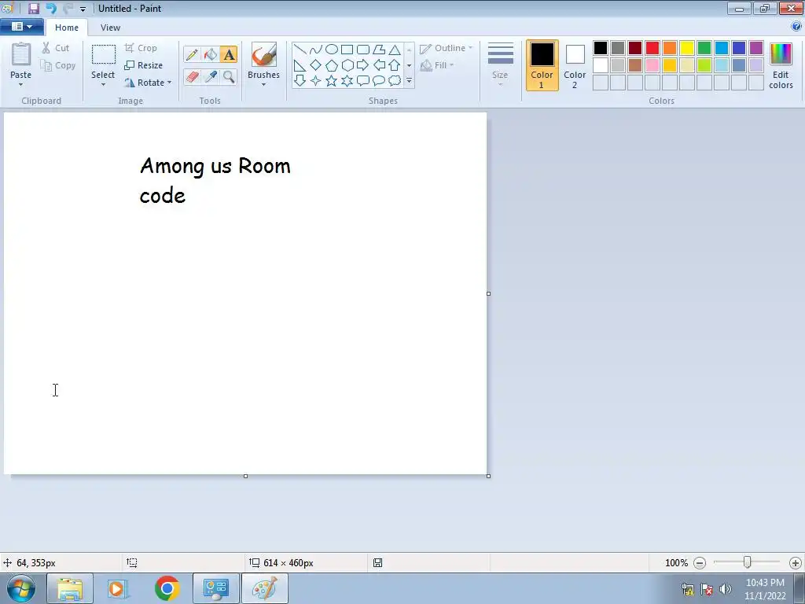
Task: Adjust the zoom slider handle
Action: click(x=747, y=563)
